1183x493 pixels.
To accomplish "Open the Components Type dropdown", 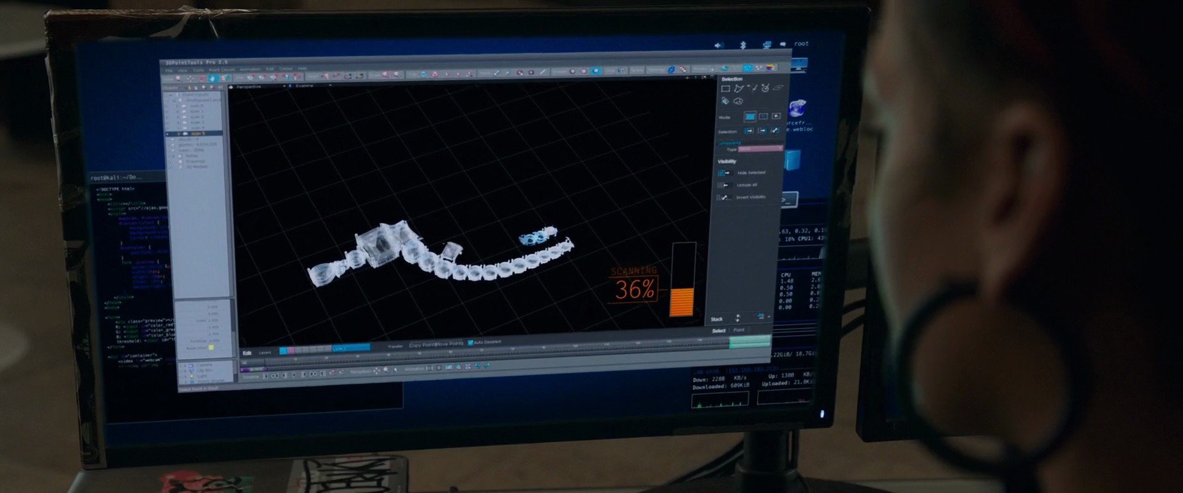I will pos(760,149).
